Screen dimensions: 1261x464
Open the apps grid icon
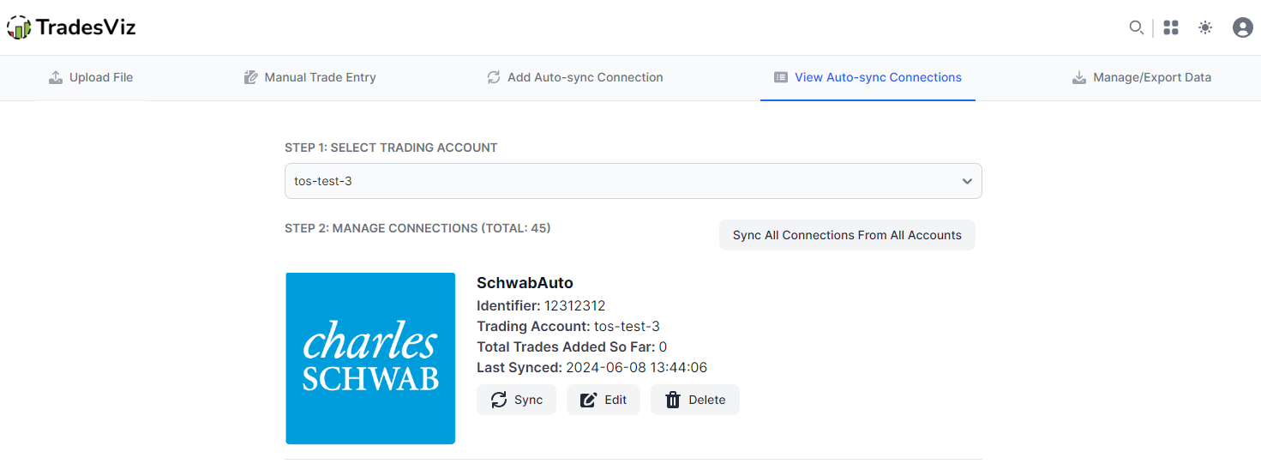click(x=1171, y=27)
